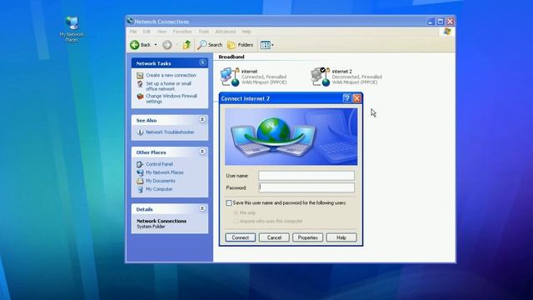Image resolution: width=533 pixels, height=300 pixels.
Task: Collapse the See Also panel
Action: 202,120
